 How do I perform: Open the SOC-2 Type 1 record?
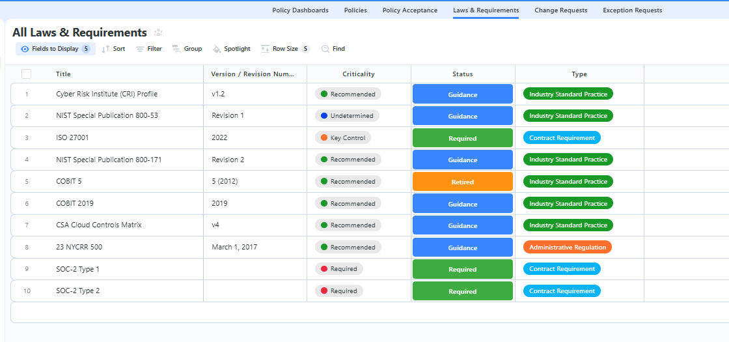click(x=77, y=269)
